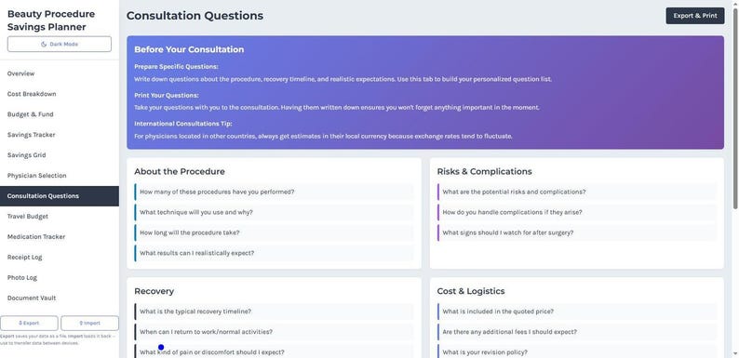739x358 pixels.
Task: Click Export & Print button
Action: [695, 16]
